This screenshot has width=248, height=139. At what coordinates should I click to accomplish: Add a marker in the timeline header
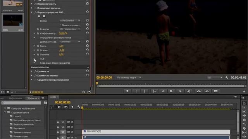coord(72,107)
